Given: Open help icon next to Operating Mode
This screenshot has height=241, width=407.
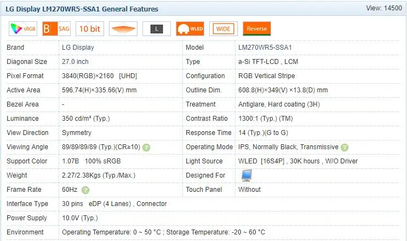Looking at the screenshot, I should (344, 148).
